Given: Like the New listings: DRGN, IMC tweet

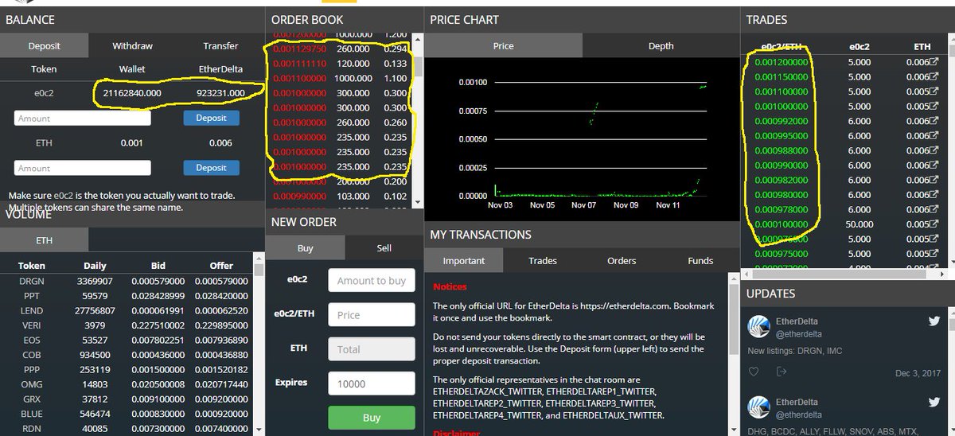Looking at the screenshot, I should click(754, 372).
